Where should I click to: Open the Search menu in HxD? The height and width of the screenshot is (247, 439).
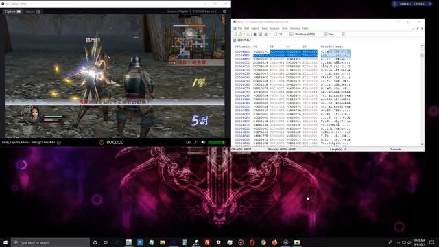click(255, 28)
